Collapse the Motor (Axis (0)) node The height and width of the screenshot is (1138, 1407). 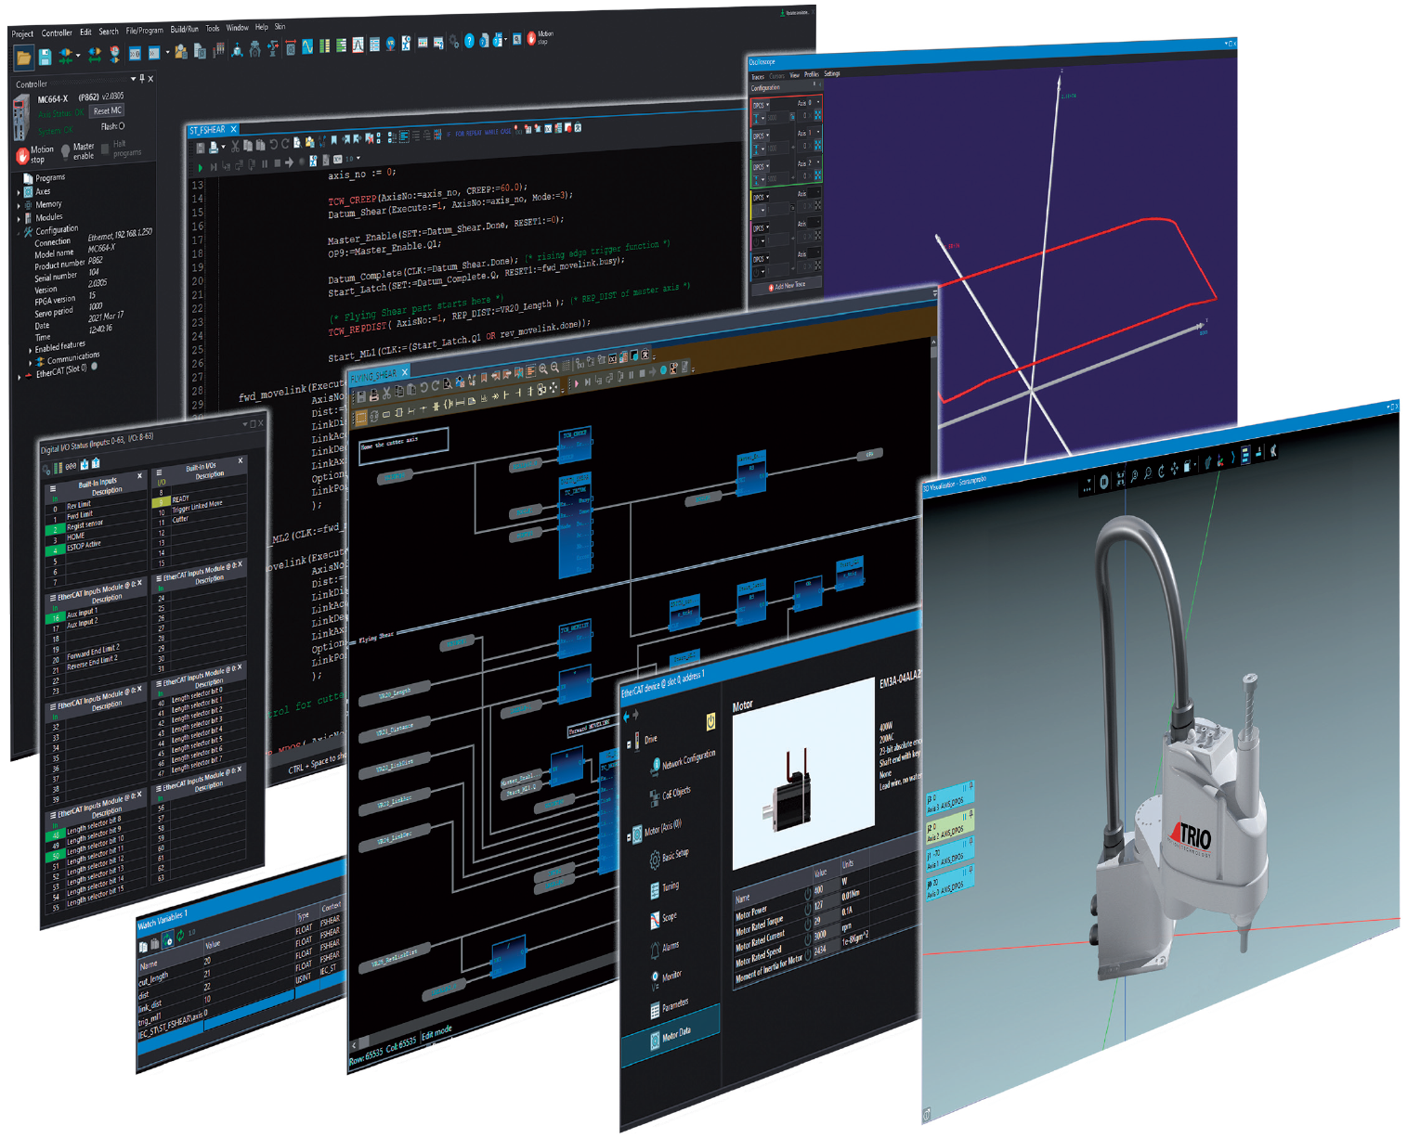629,836
